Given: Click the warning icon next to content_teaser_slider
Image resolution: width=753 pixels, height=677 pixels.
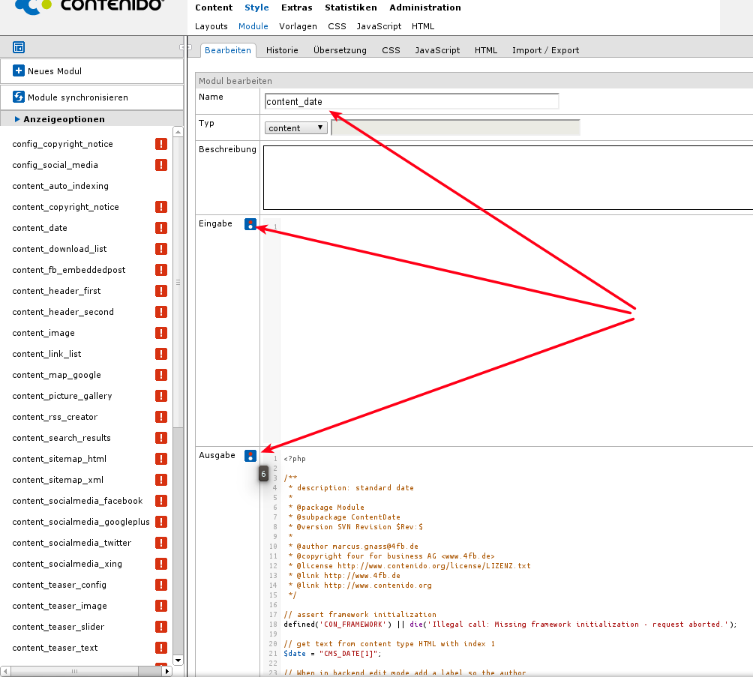Looking at the screenshot, I should point(161,627).
